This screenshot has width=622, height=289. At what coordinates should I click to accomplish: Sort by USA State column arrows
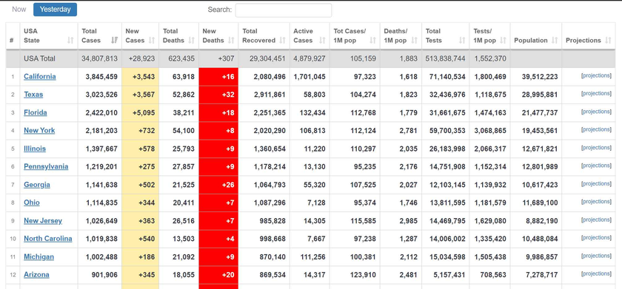tap(70, 41)
